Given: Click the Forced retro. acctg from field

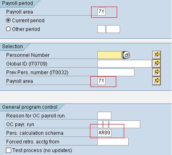Looking at the screenshot, I should (x=113, y=141).
